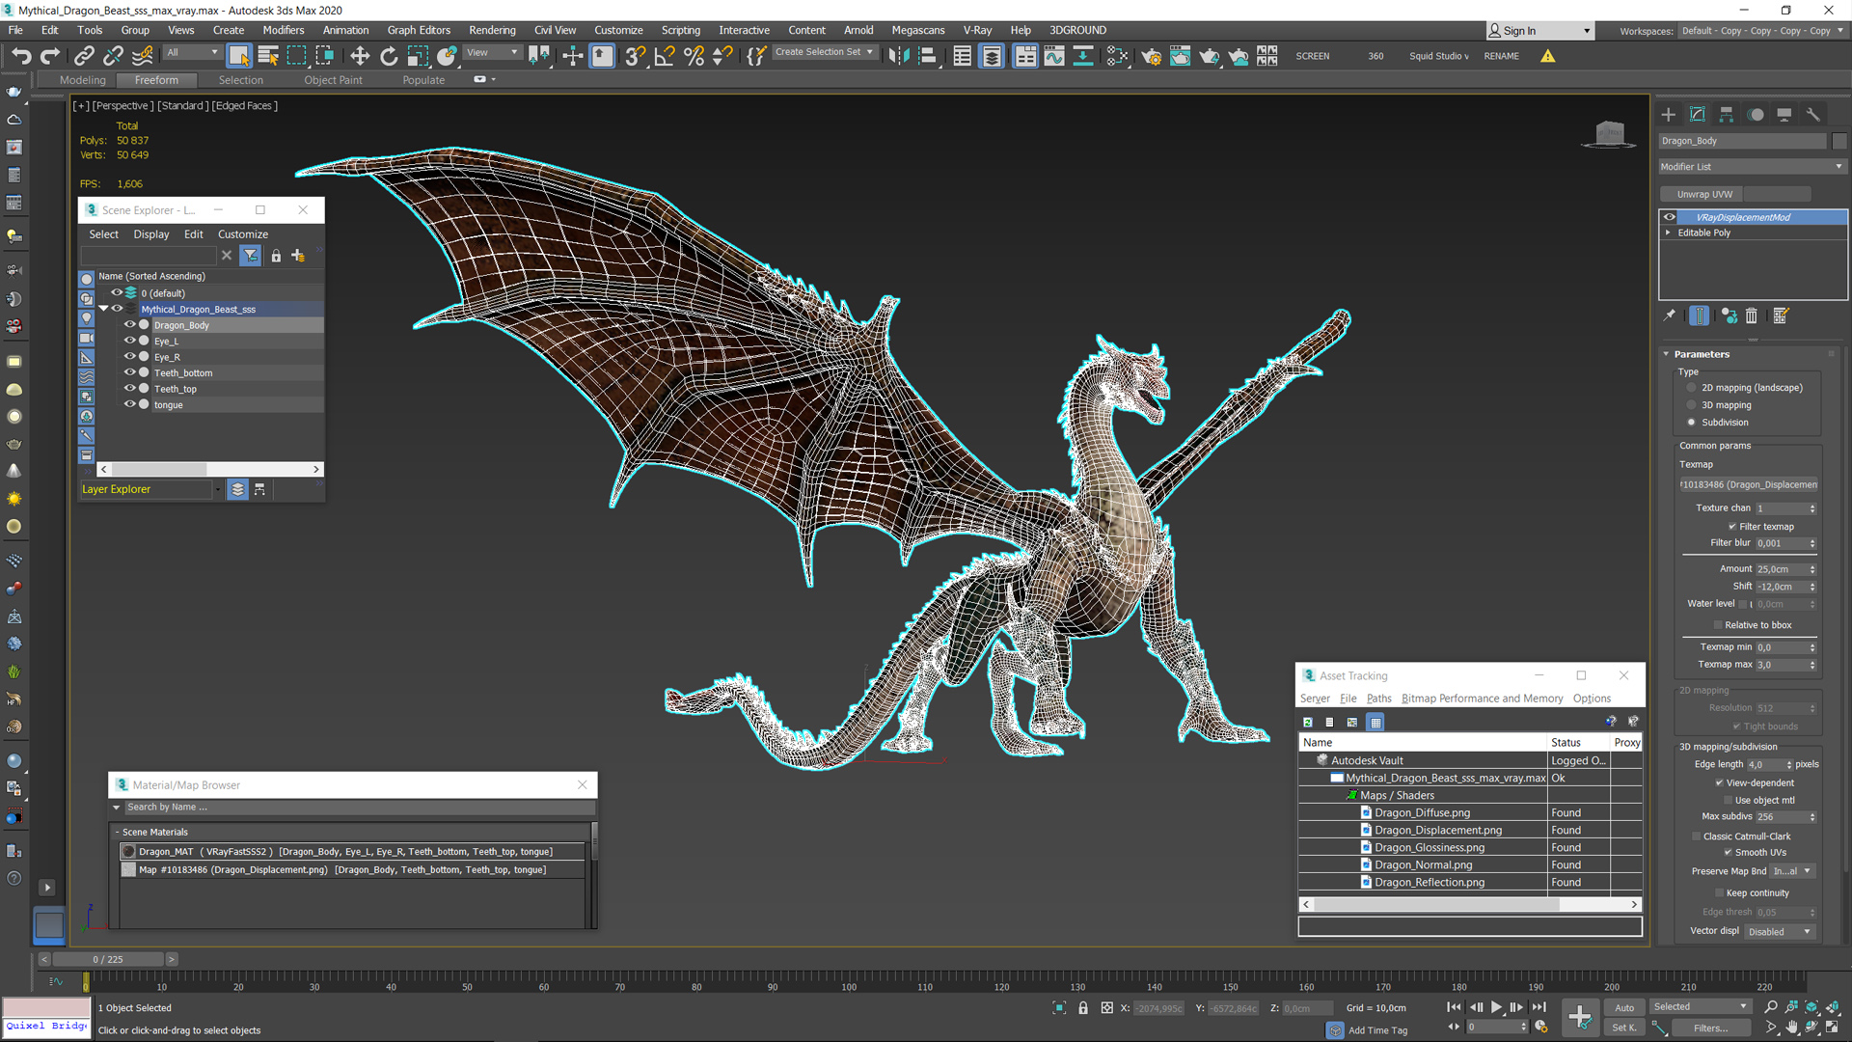Open the Select by Name list tool
The width and height of the screenshot is (1852, 1042).
click(268, 56)
